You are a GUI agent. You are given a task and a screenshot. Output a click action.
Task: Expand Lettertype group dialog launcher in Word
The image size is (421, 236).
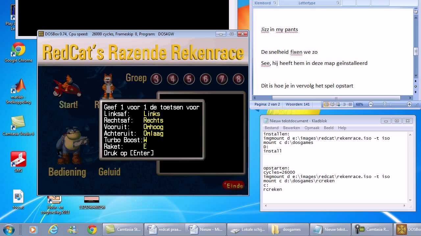(338, 3)
